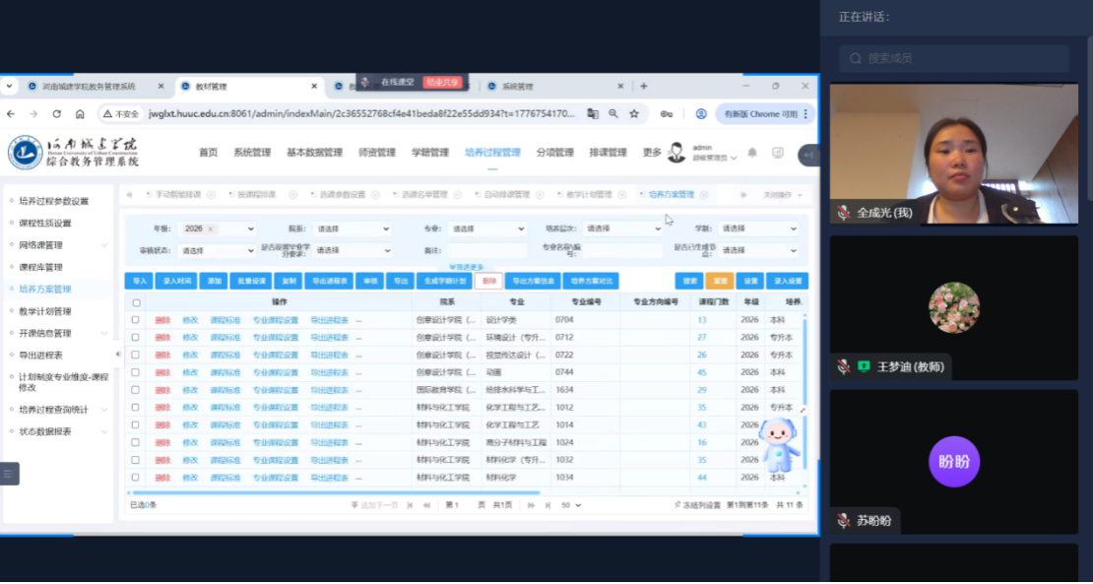Switch to the 教学计划管理 page tab
Image resolution: width=1093 pixels, height=584 pixels.
[x=588, y=195]
